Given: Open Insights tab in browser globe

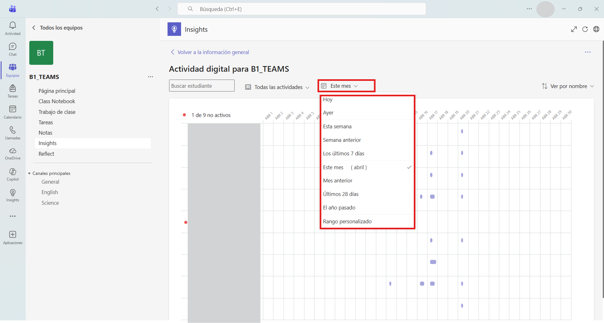Looking at the screenshot, I should coord(596,29).
